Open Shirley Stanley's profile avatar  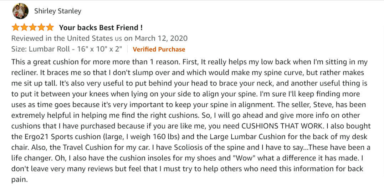click(x=20, y=11)
